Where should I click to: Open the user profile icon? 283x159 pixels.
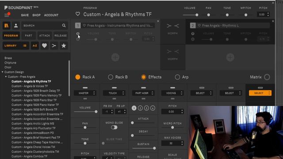pyautogui.click(x=16, y=26)
